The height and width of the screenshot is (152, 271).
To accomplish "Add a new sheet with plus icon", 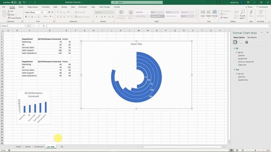I will (62, 147).
